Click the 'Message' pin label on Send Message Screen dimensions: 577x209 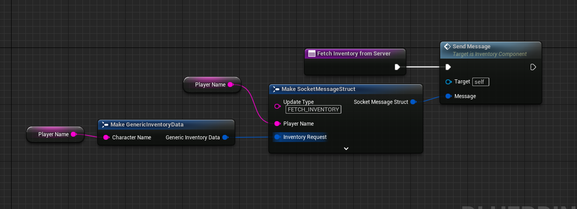pyautogui.click(x=465, y=96)
